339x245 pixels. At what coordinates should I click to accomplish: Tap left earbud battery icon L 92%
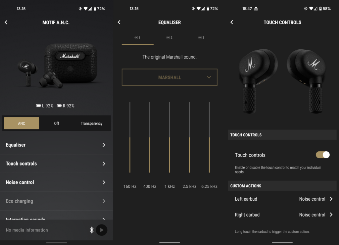[x=38, y=106]
